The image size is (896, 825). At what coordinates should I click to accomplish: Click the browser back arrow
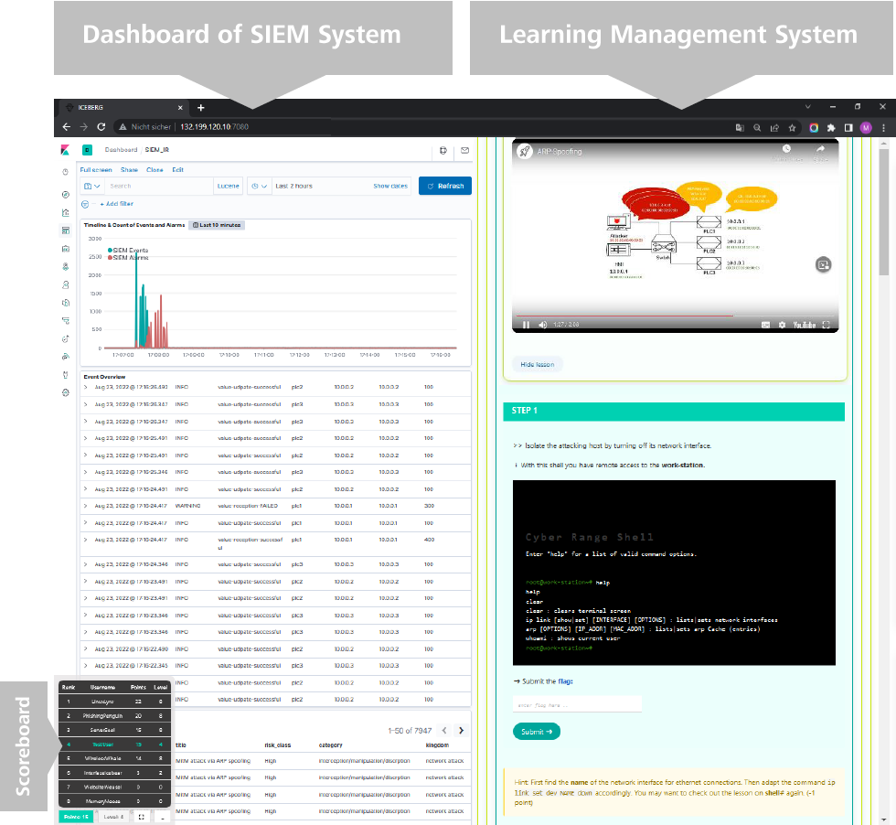[66, 127]
